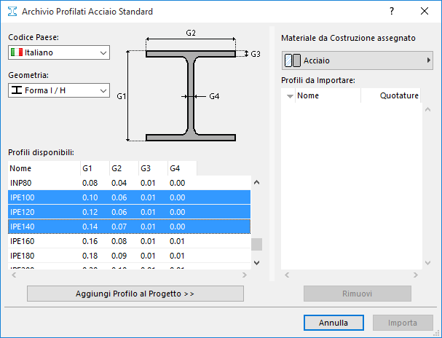Open the Geometria Forma I / H dropdown
This screenshot has width=442, height=338.
(x=58, y=90)
